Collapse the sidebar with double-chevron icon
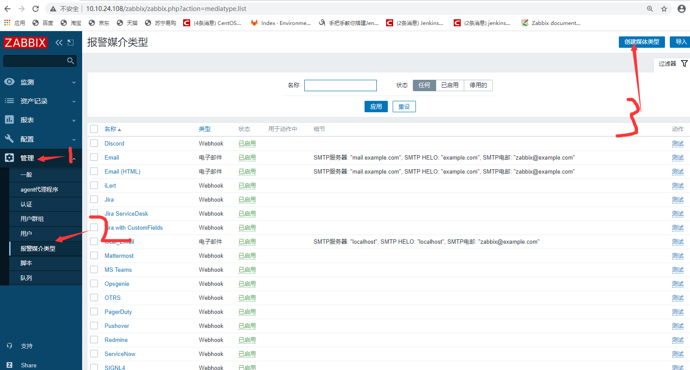Screen dimensions: 690x370 pos(59,43)
